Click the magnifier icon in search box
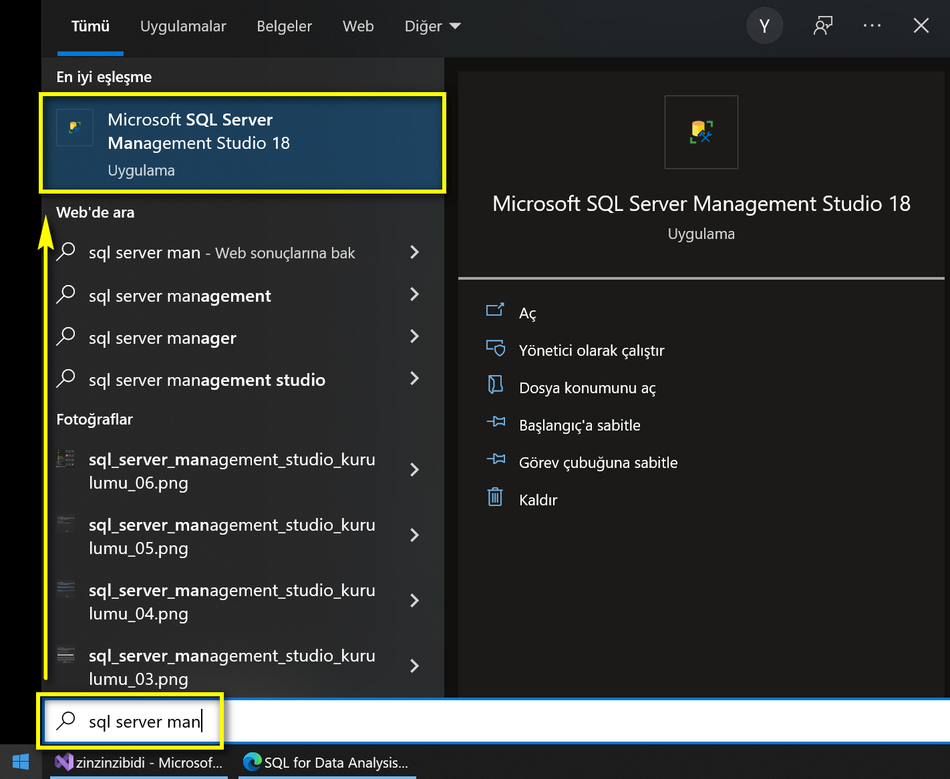The image size is (950, 779). pyautogui.click(x=65, y=721)
